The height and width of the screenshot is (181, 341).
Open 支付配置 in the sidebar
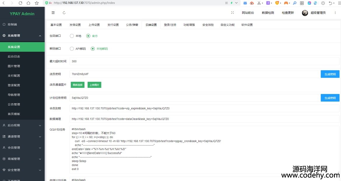(14, 76)
